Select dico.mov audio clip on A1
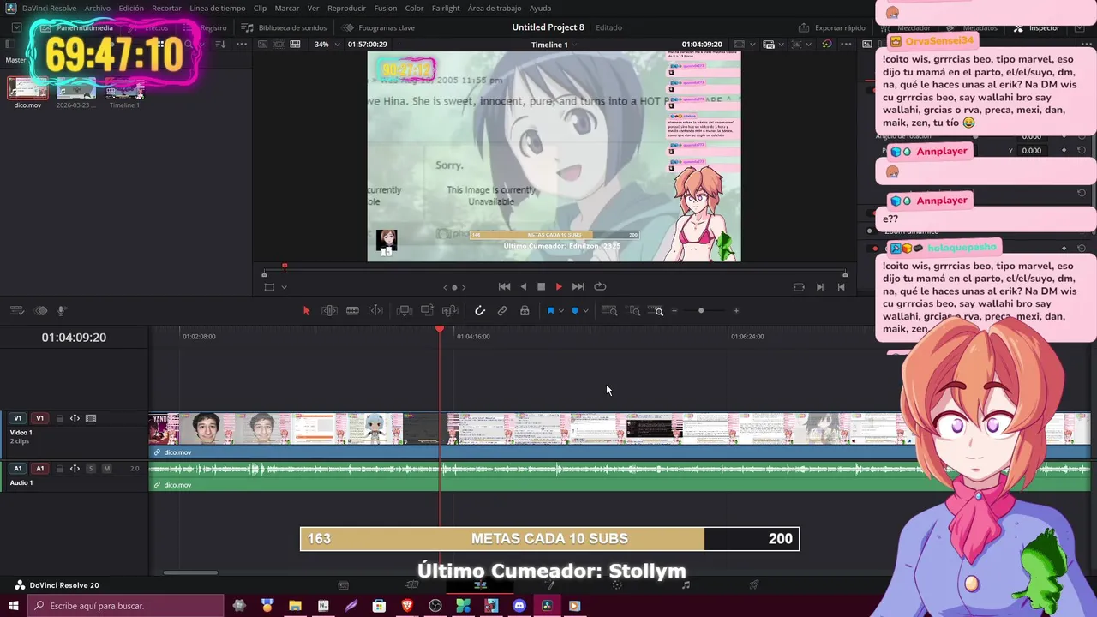1097x617 pixels. click(x=620, y=476)
